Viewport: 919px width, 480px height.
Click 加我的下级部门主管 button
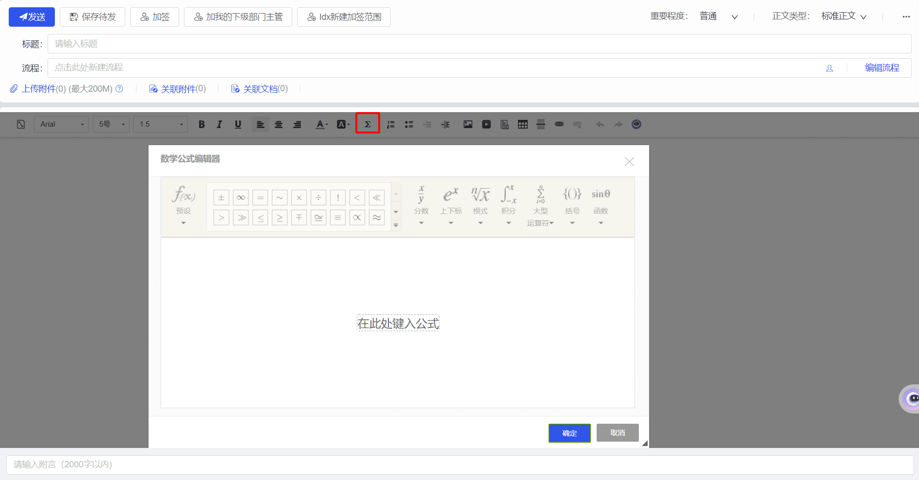pos(238,17)
